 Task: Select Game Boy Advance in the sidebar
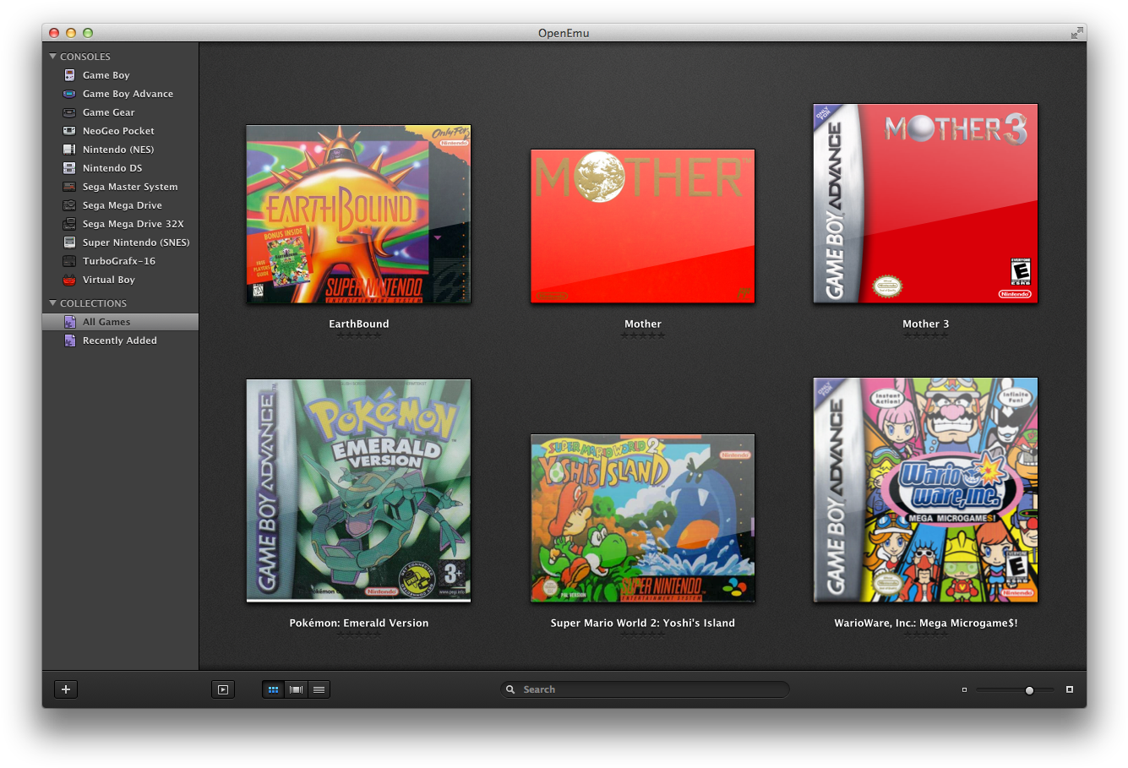pyautogui.click(x=120, y=94)
